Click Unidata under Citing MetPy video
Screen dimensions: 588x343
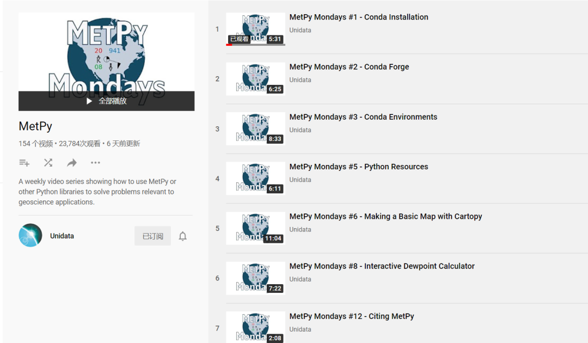point(300,329)
